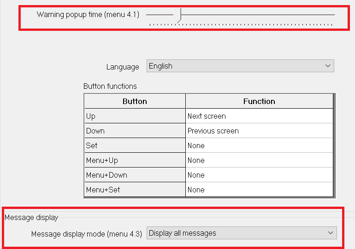Click the Previous screen function cell

click(x=259, y=131)
